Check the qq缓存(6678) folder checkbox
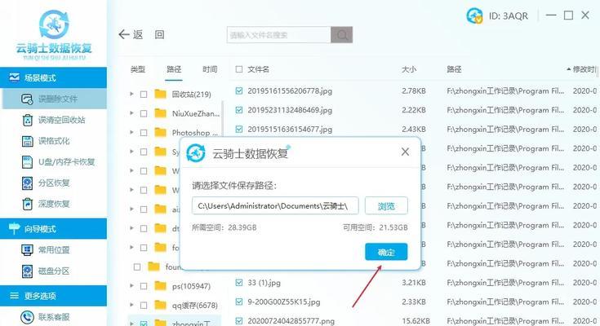This screenshot has width=600, height=326. click(x=144, y=306)
